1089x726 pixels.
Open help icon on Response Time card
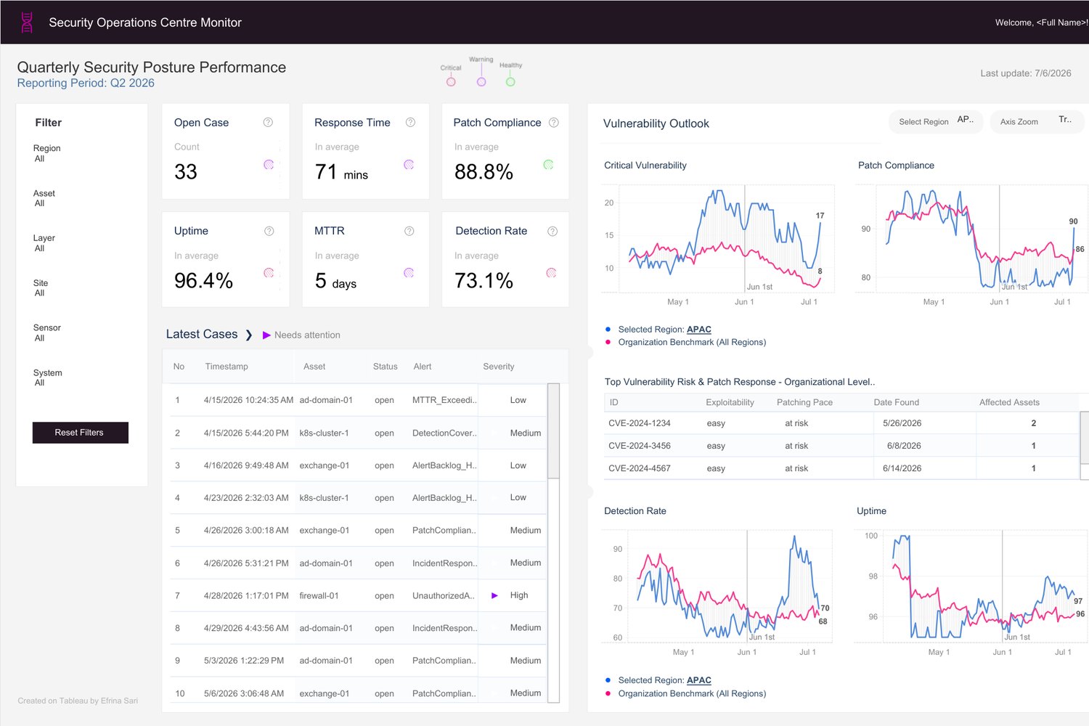[x=410, y=123]
